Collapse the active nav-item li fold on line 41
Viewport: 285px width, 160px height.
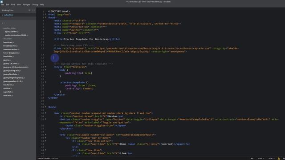click(x=45, y=141)
